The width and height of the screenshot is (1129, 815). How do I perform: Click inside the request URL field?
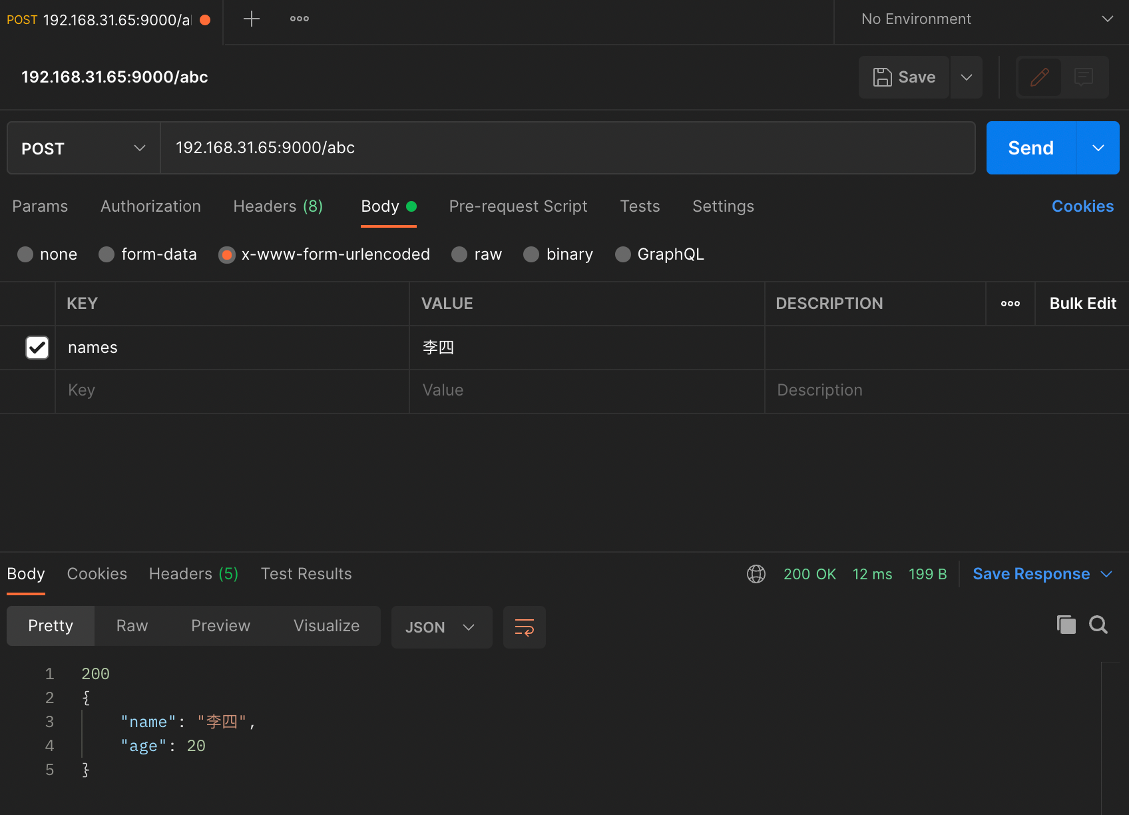point(566,148)
